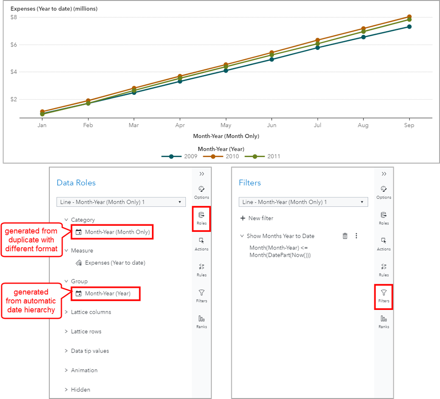Click the 2010 data point at Sep
This screenshot has width=440, height=399.
(x=409, y=17)
